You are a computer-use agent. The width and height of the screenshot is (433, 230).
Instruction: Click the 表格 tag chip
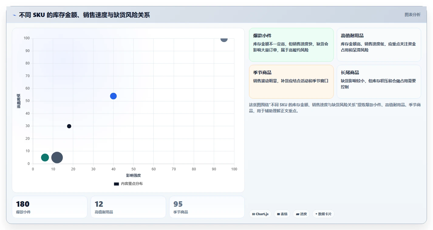(282, 214)
